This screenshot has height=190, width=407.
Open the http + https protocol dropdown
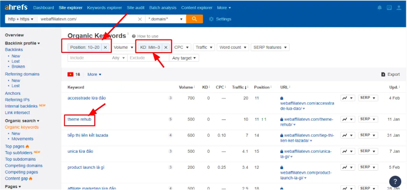pos(21,19)
